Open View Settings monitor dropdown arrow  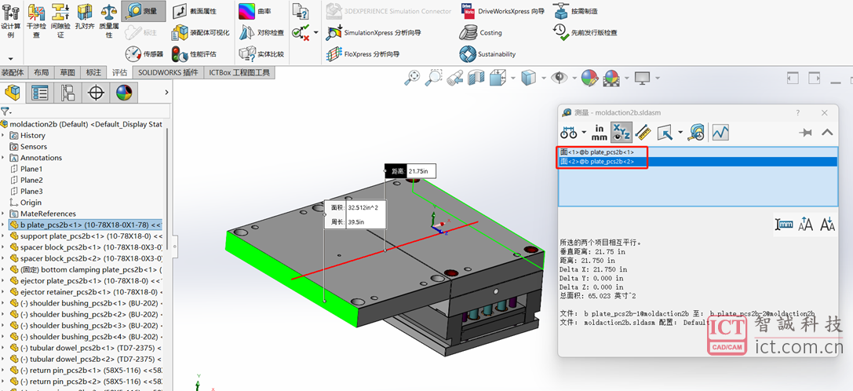658,79
